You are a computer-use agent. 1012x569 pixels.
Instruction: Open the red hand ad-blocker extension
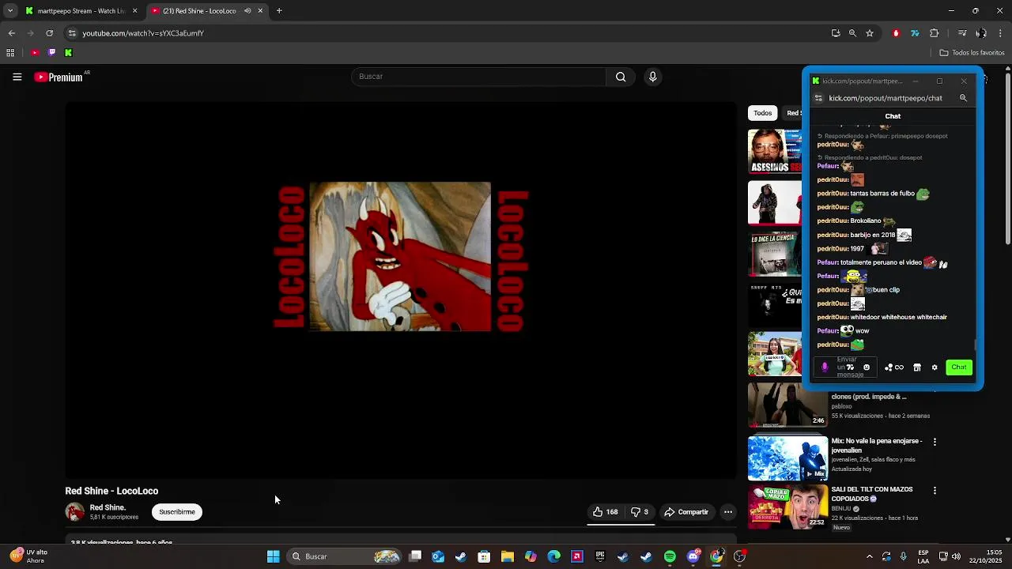(896, 33)
